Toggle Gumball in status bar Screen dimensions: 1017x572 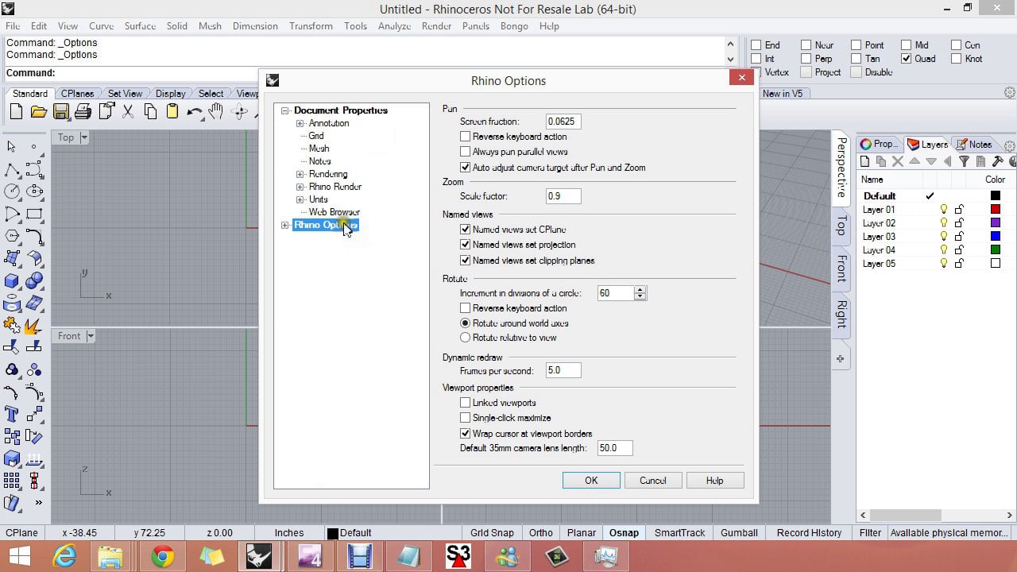pos(739,533)
